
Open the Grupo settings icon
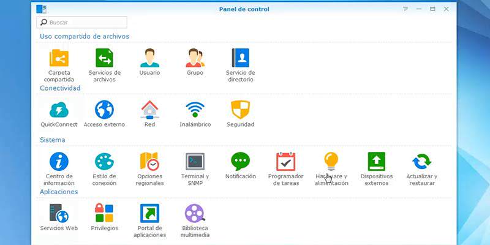coord(195,58)
